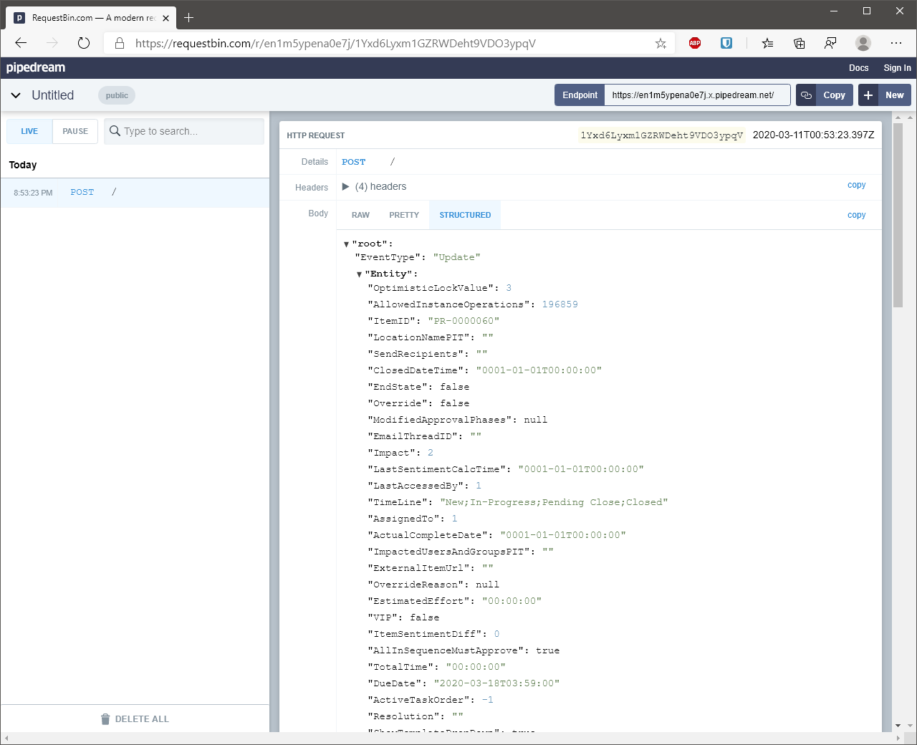Copy the body with copy link
The width and height of the screenshot is (917, 745).
pos(856,215)
